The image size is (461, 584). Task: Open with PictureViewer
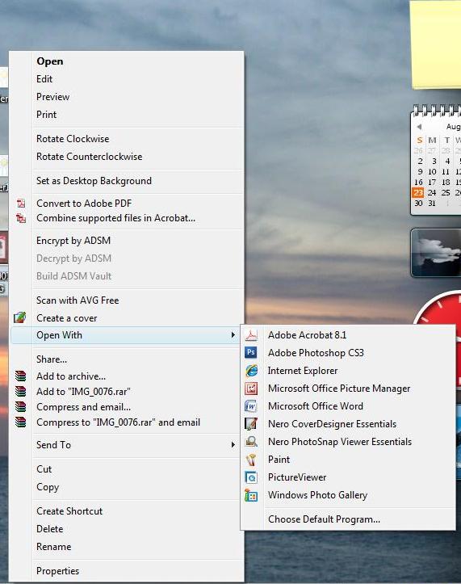(x=297, y=477)
